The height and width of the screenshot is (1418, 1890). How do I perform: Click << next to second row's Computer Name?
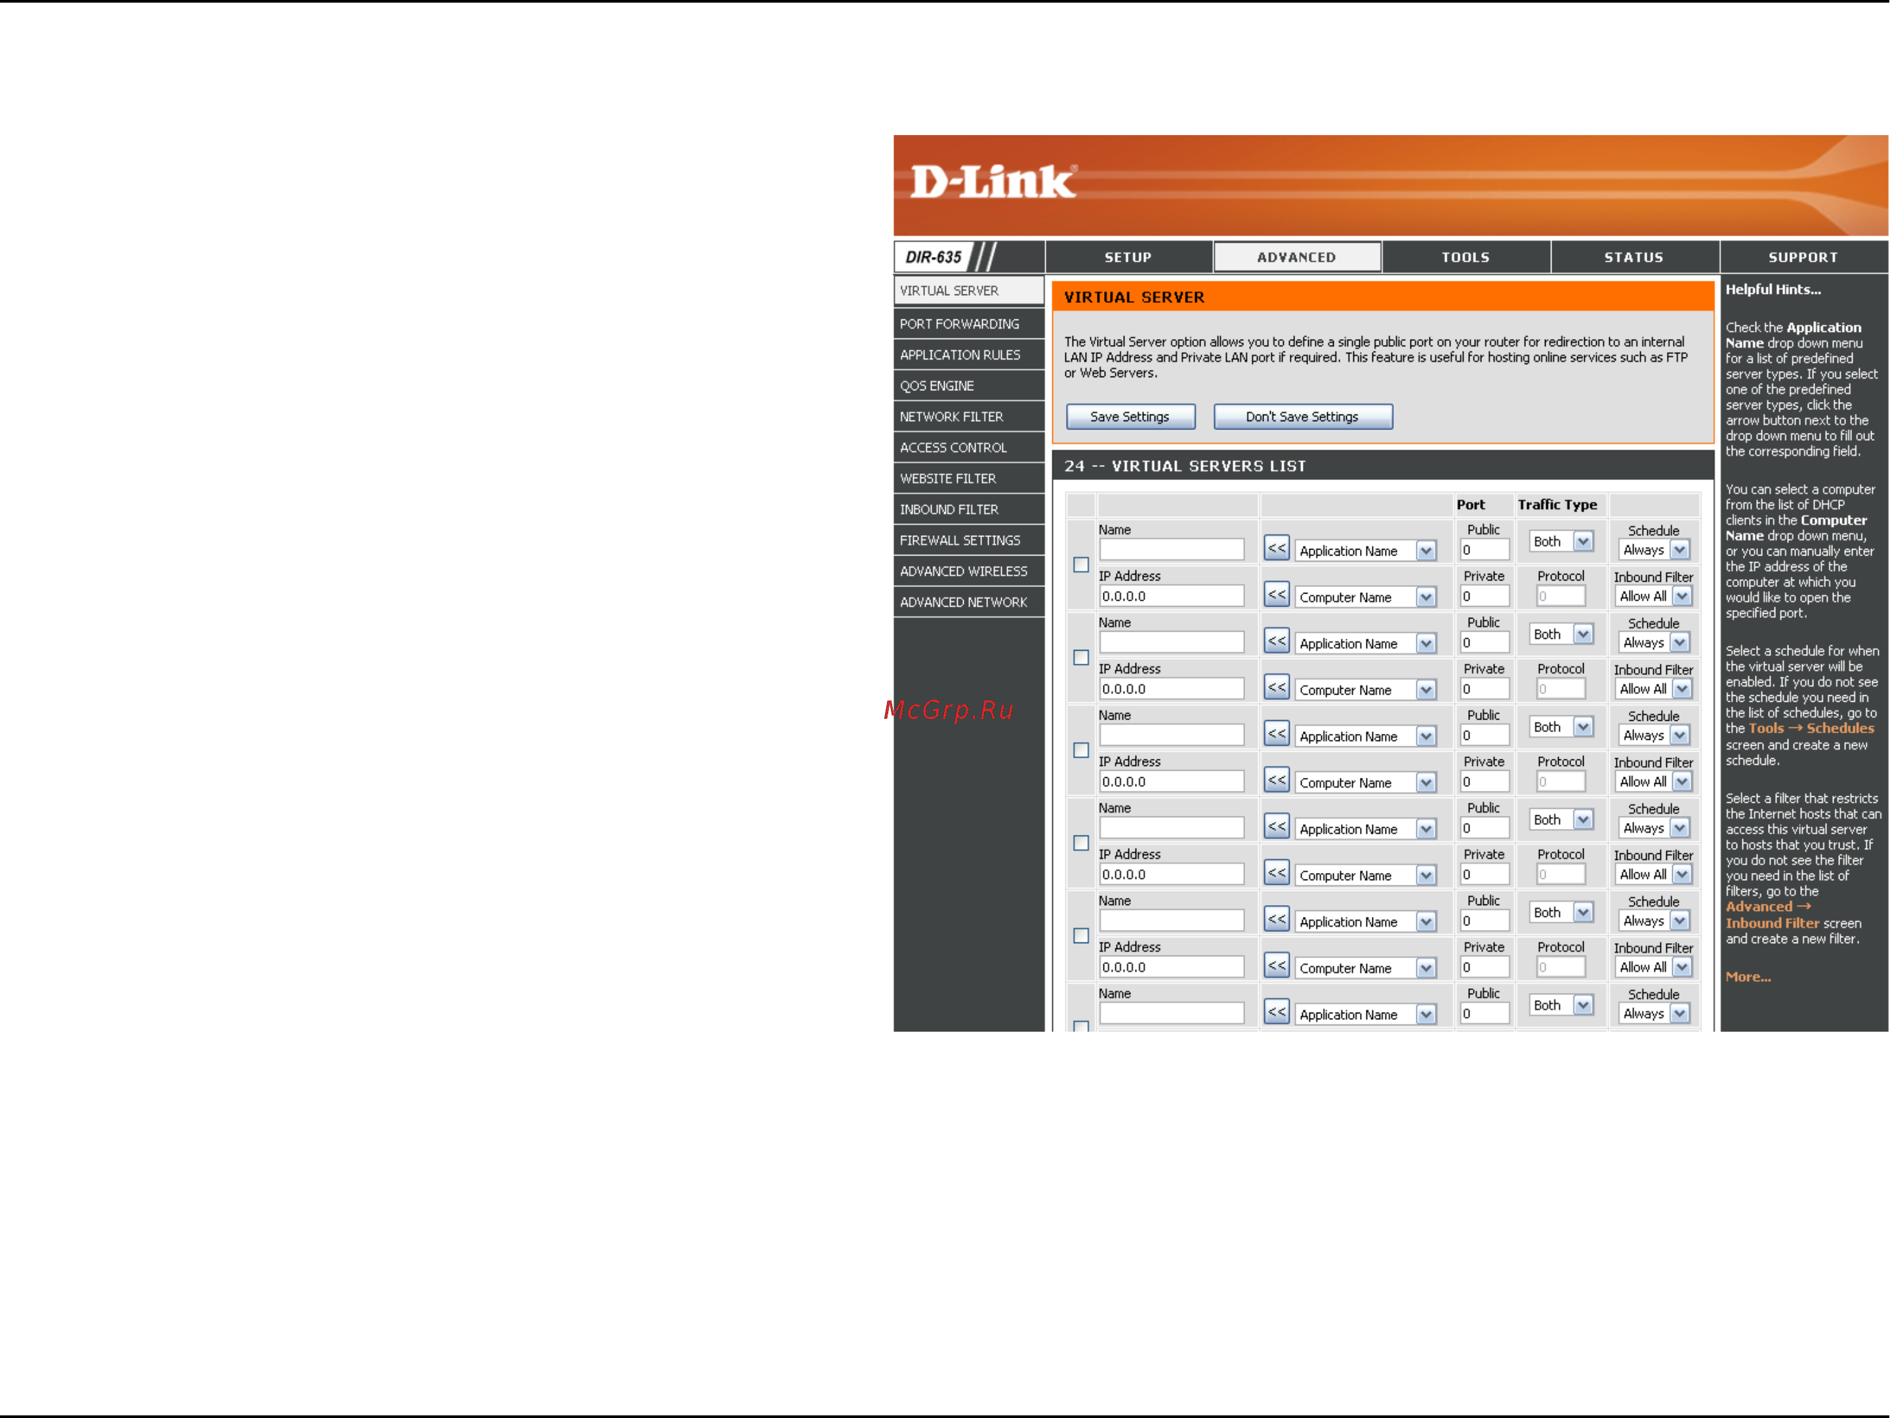1277,687
